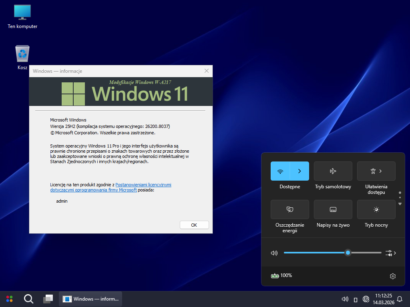Click OK in Windows informacje dialog
Viewport: 410px width, 307px height.
(194, 225)
